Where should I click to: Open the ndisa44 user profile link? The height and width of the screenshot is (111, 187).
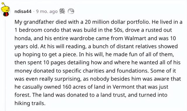tap(23, 11)
